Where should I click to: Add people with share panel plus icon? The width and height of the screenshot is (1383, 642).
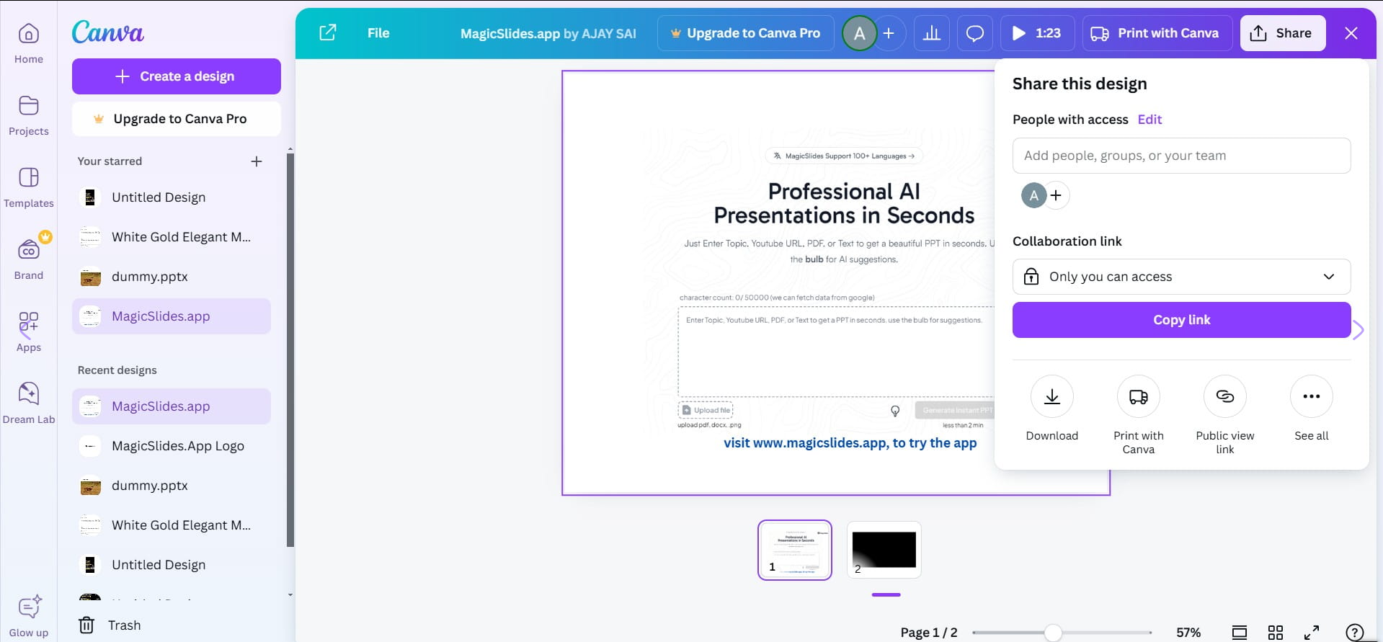point(1056,195)
